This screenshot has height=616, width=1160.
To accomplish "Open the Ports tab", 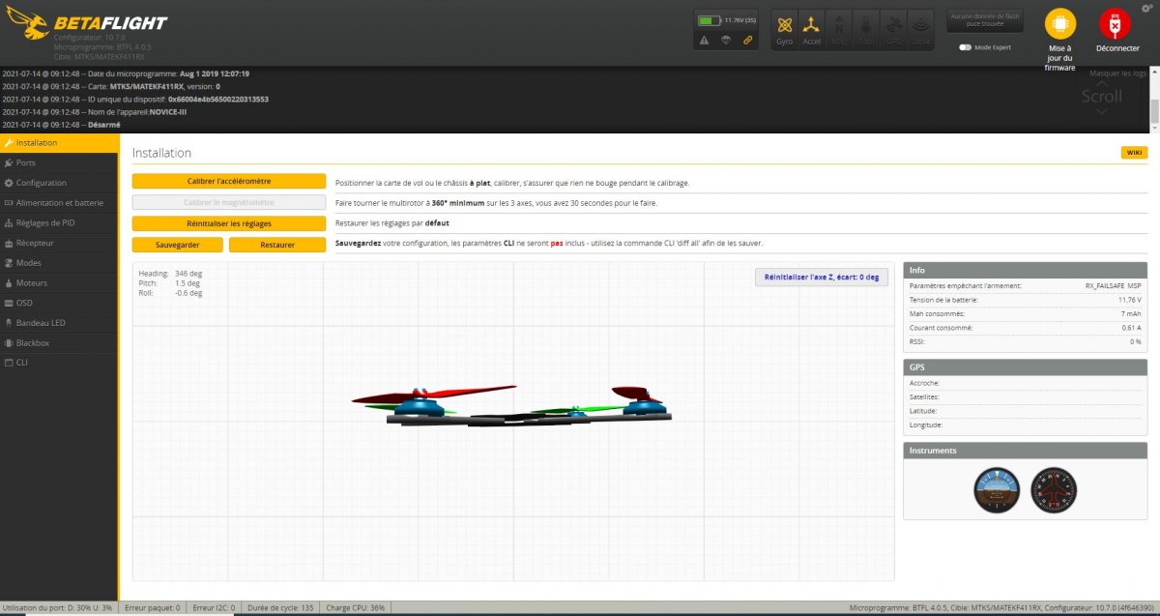I will click(x=26, y=162).
